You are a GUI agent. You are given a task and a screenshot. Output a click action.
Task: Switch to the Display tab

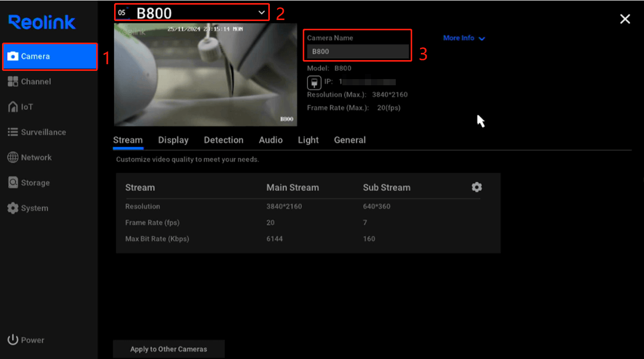pyautogui.click(x=173, y=140)
